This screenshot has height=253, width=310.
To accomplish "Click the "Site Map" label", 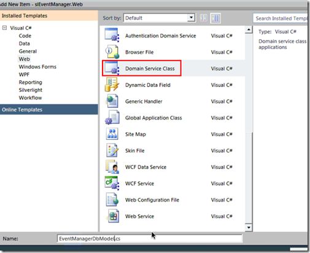I will pos(136,134).
